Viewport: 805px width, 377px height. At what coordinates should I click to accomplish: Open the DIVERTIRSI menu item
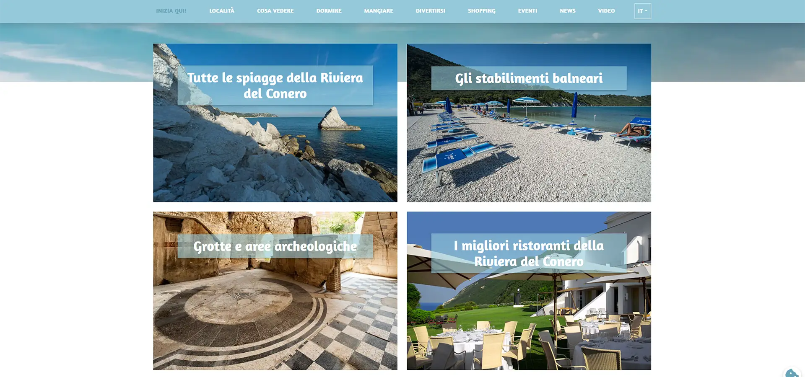431,11
